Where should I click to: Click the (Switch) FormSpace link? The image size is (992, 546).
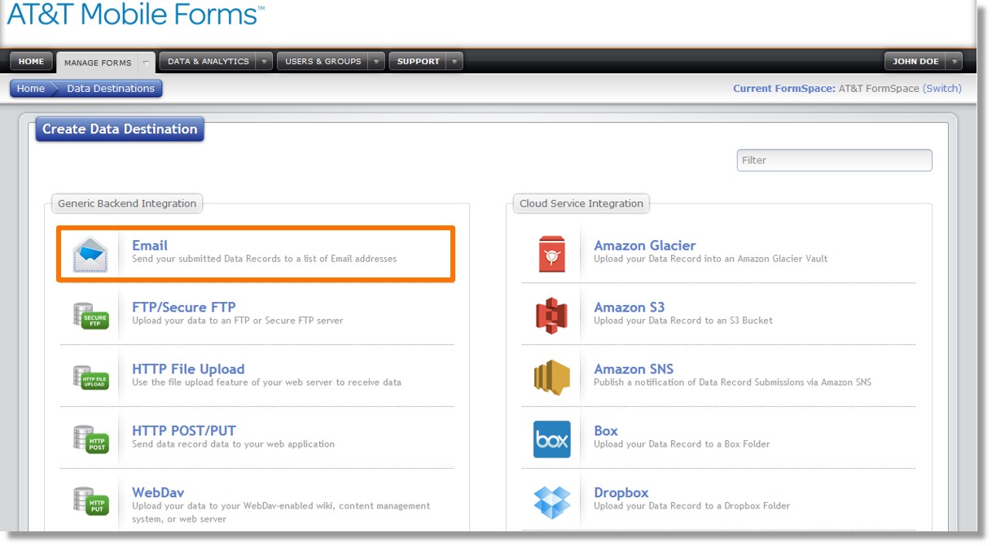pyautogui.click(x=942, y=89)
